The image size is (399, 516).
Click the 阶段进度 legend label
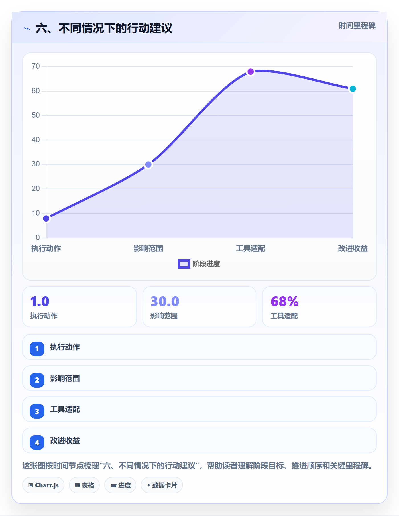pos(206,264)
